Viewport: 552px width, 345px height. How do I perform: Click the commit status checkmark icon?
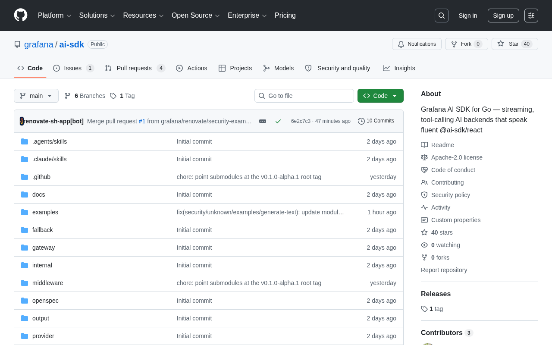pos(278,121)
